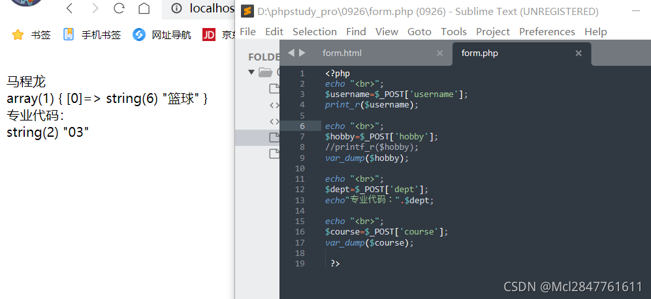Click line number 6 in the gutter

[302, 126]
